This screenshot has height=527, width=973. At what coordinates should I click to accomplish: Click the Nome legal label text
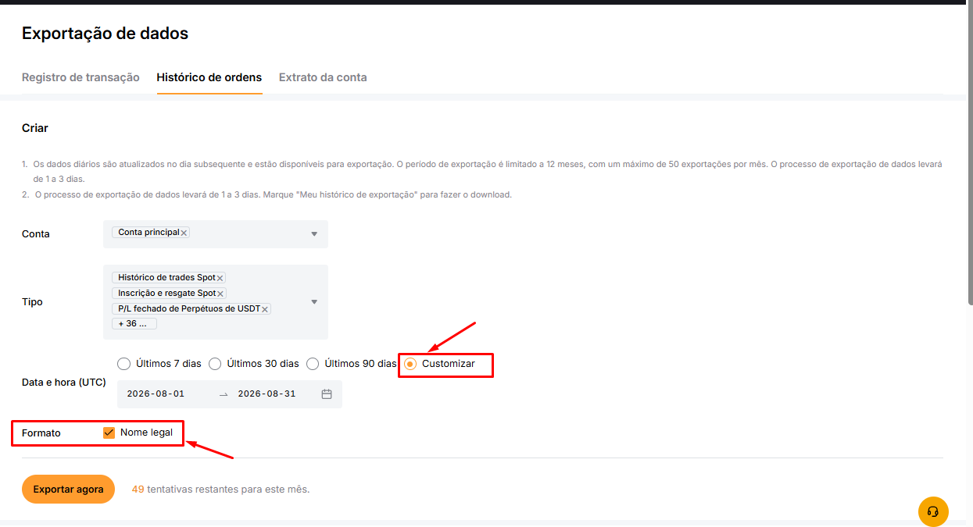click(x=147, y=433)
